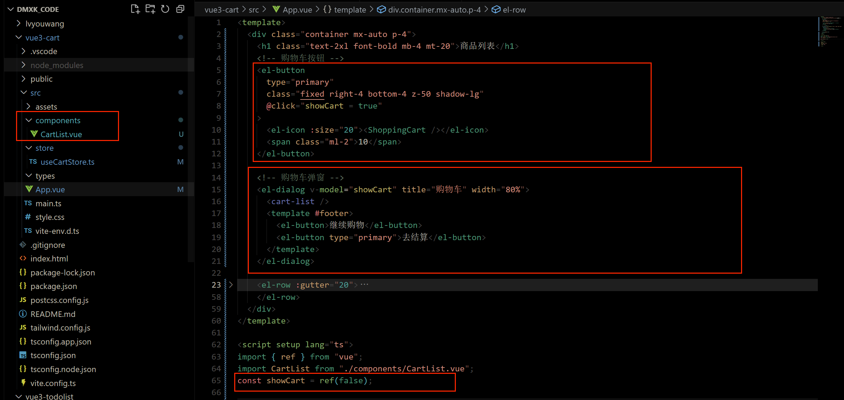
Task: Open the .gitignore file
Action: [47, 245]
